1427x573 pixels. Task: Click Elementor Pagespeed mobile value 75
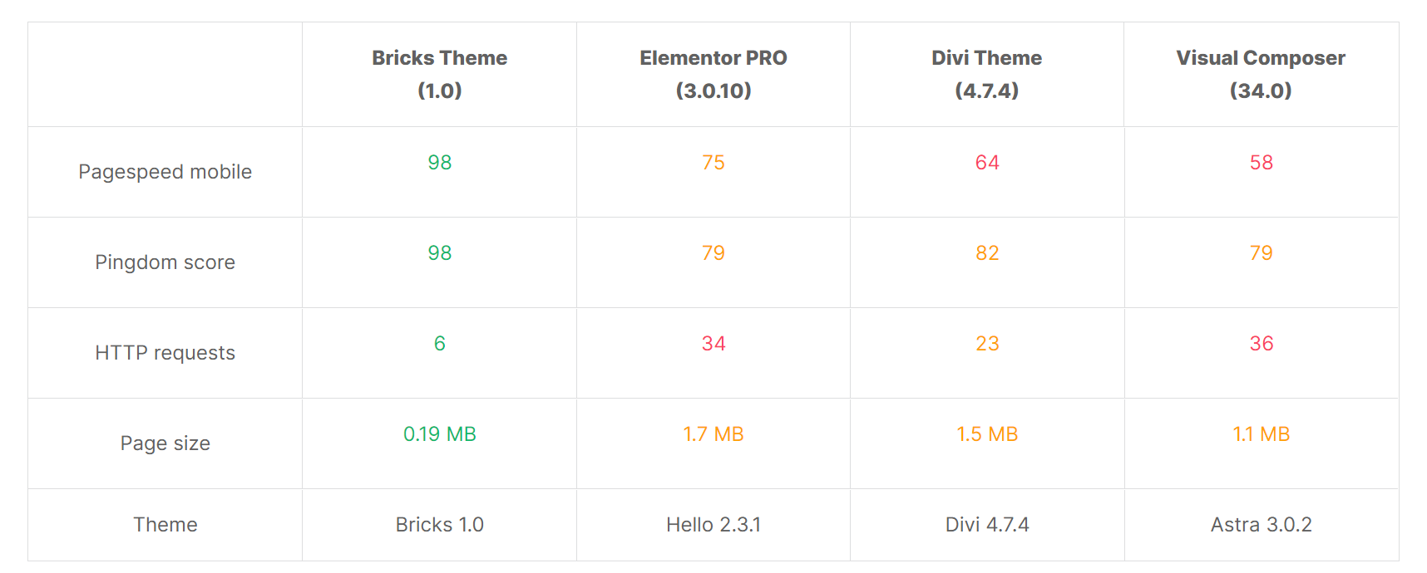pyautogui.click(x=713, y=163)
